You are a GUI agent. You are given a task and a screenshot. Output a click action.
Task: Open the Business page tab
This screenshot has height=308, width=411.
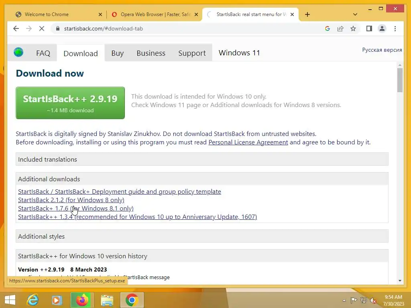(151, 53)
